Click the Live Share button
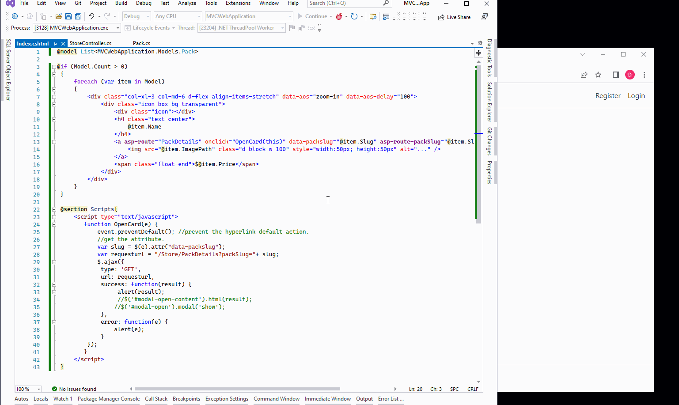 click(454, 17)
